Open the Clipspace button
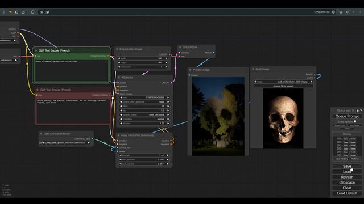This screenshot has width=364, height=204. pyautogui.click(x=347, y=182)
